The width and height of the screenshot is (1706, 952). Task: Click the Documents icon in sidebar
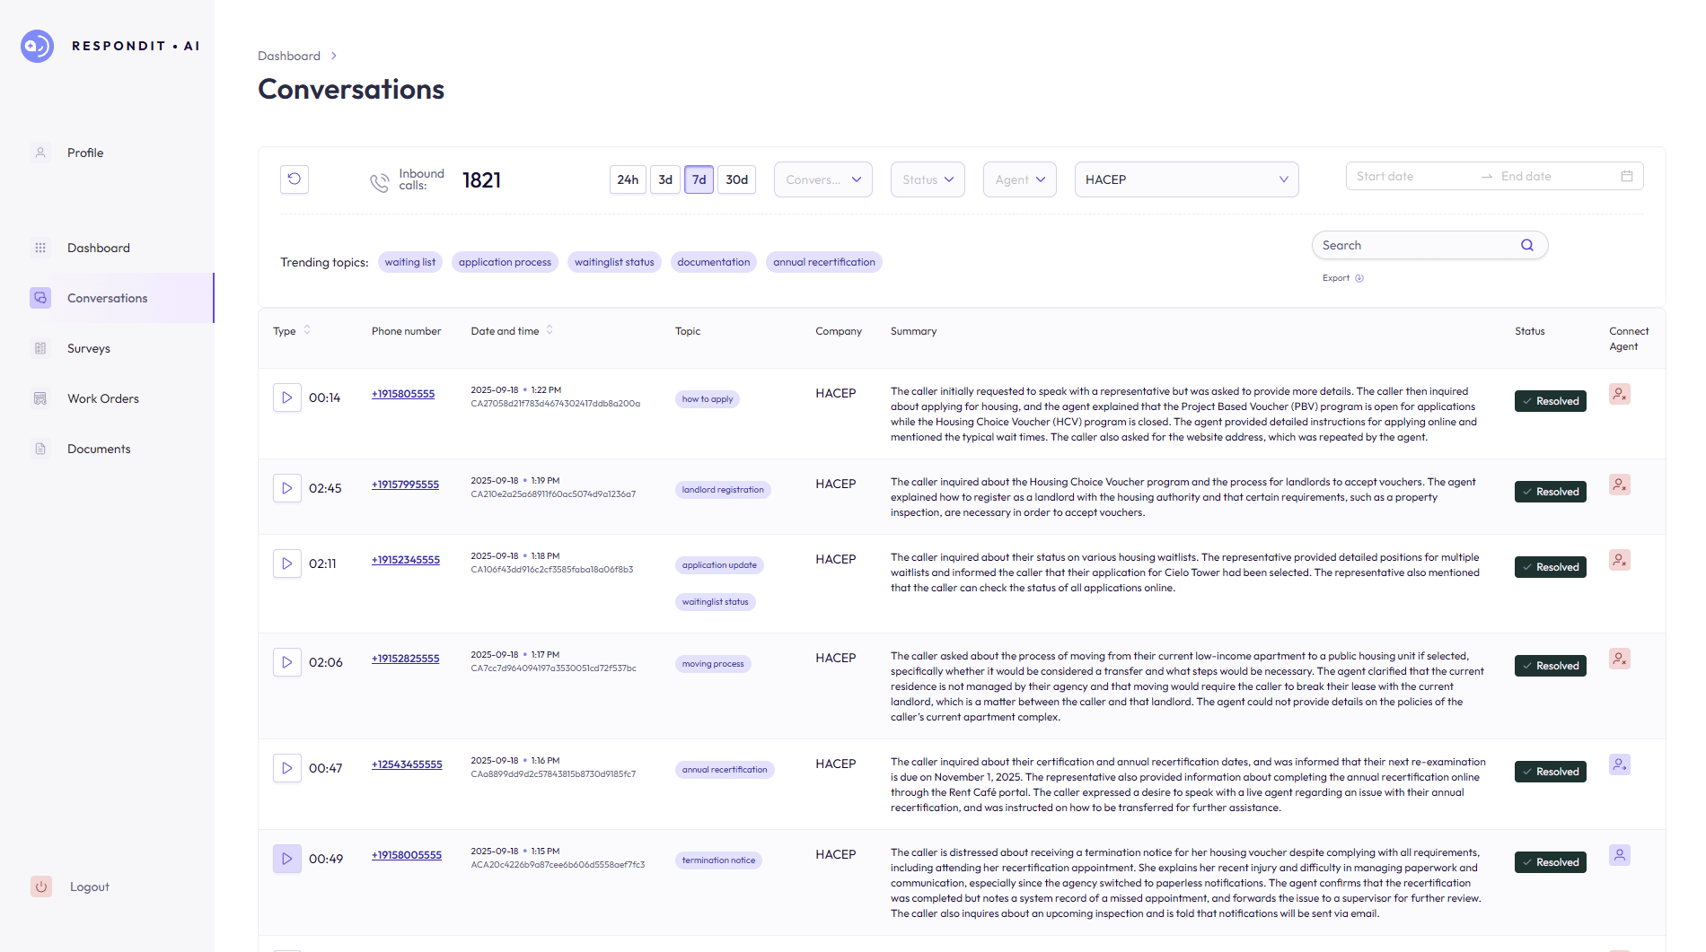40,448
